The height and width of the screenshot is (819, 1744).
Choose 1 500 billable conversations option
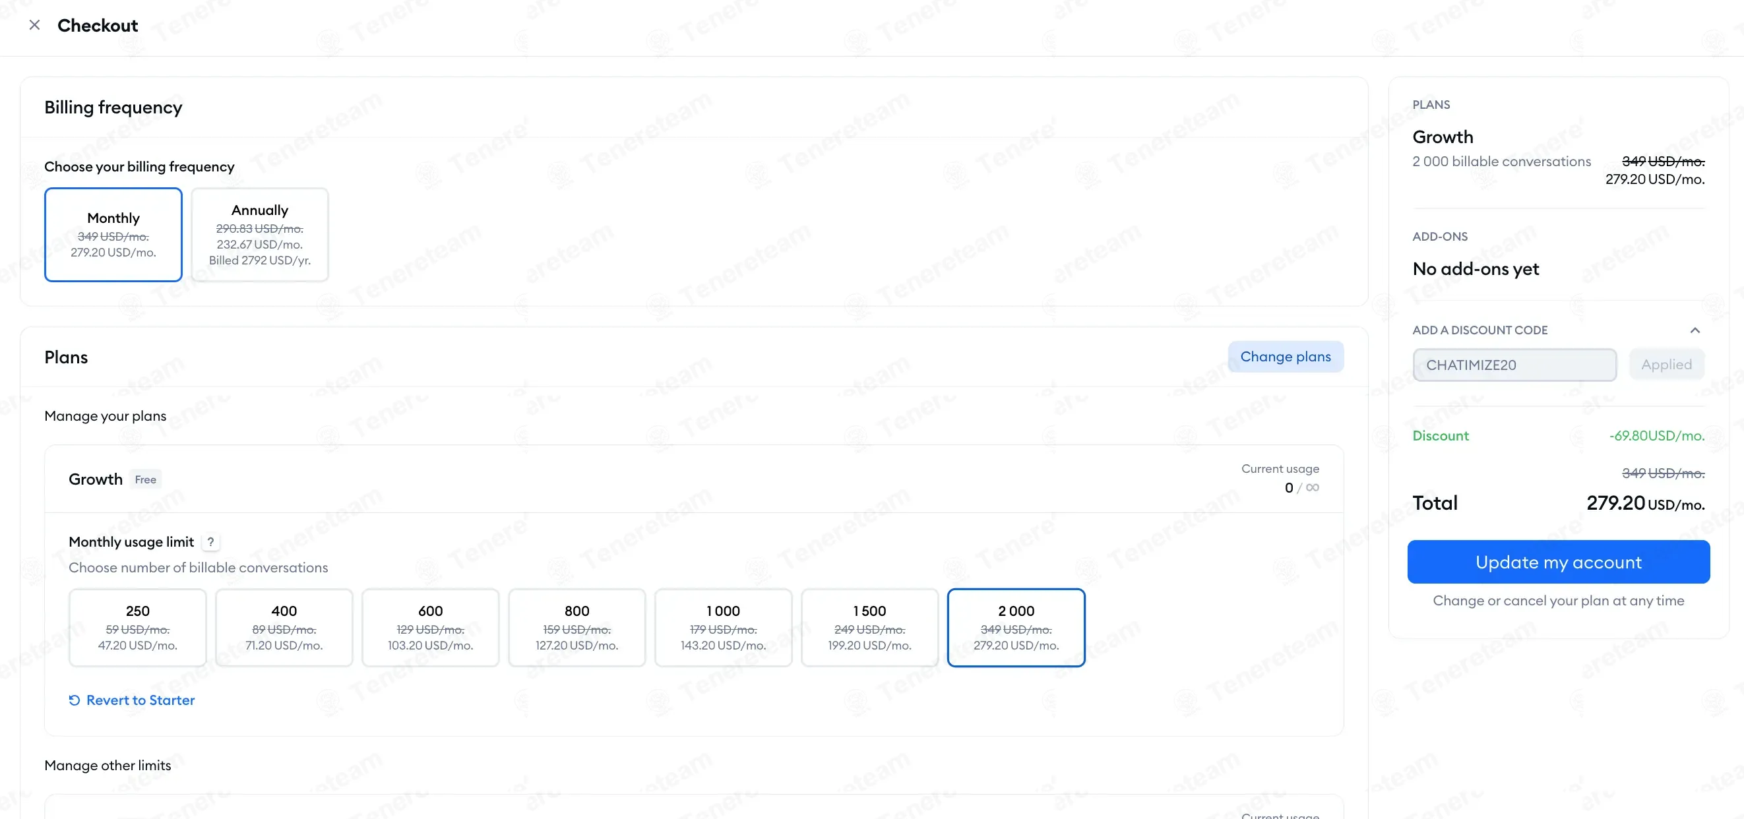869,628
